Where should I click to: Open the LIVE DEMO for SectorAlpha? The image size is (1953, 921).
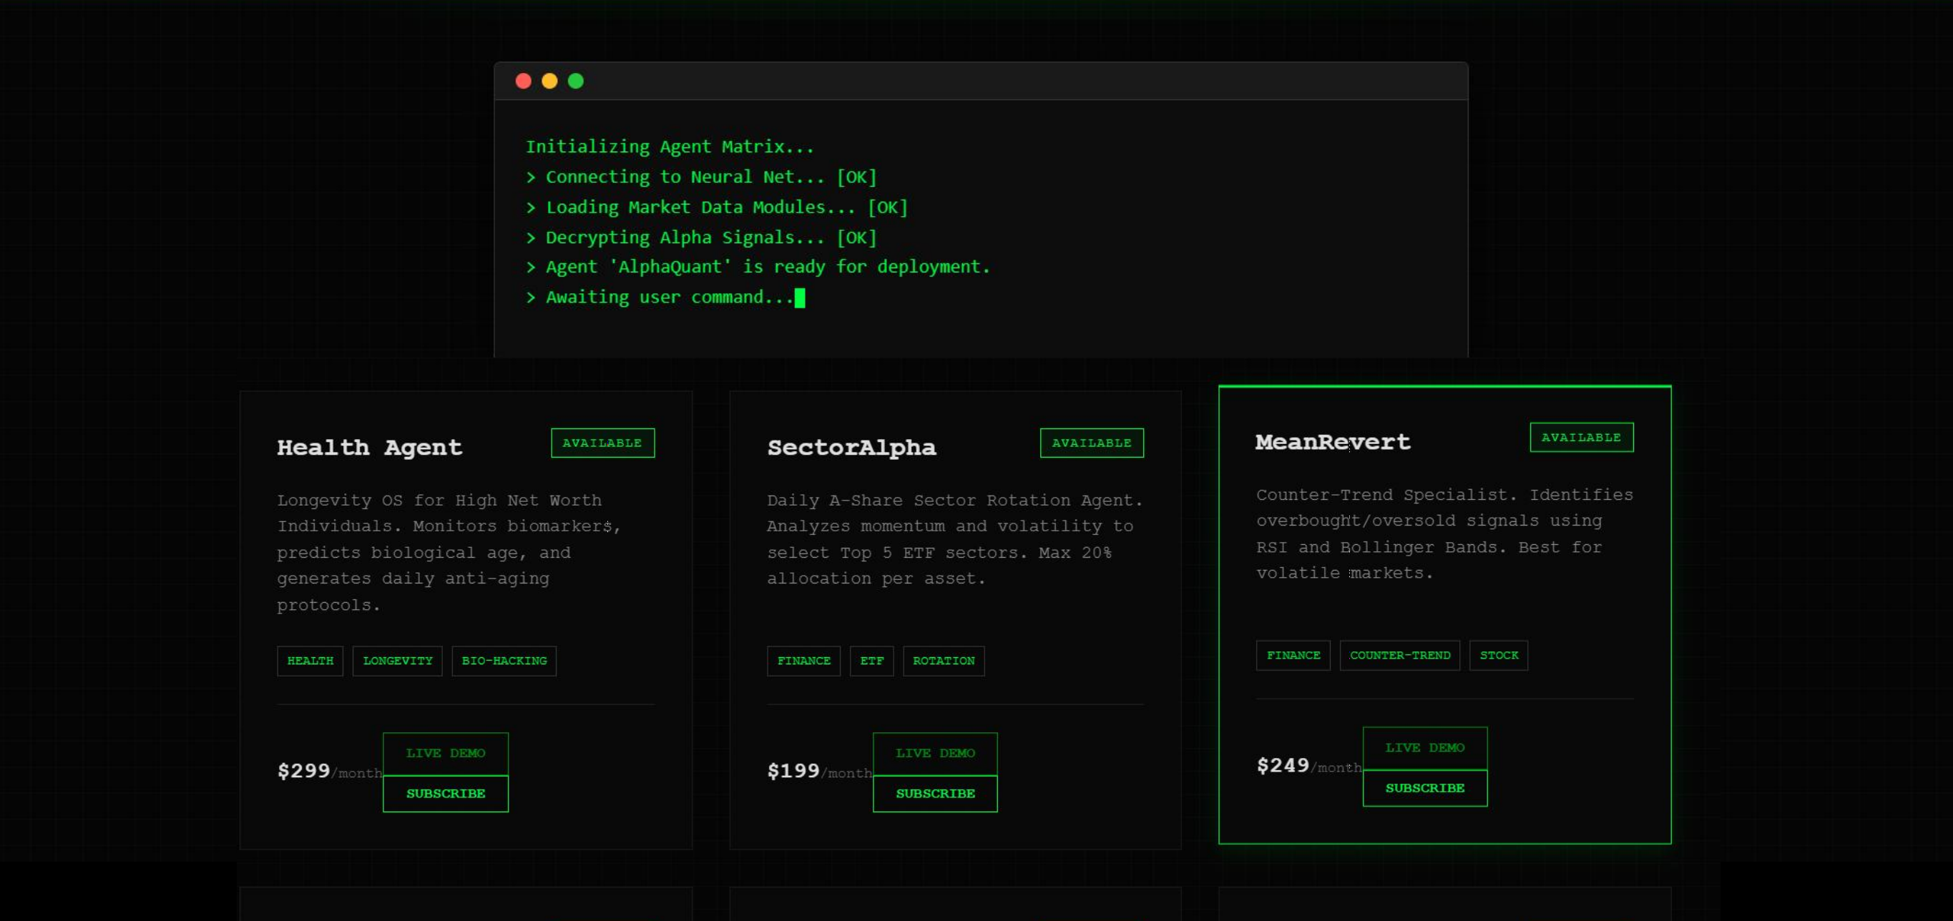935,753
